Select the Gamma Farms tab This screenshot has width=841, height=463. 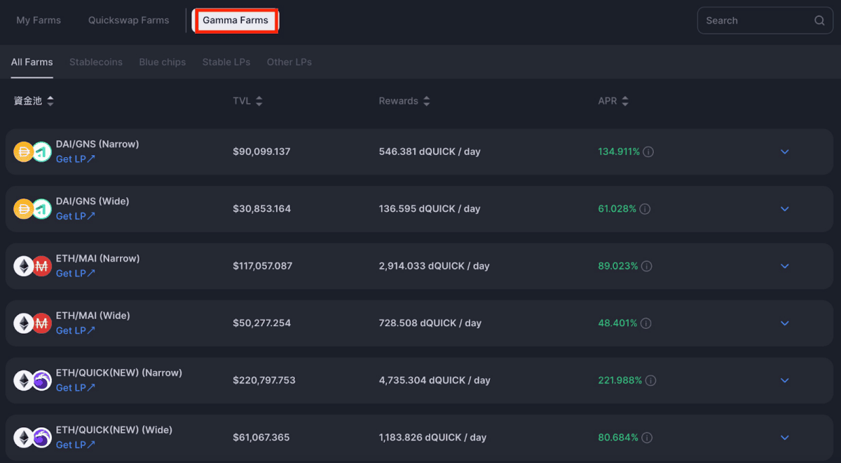tap(235, 20)
